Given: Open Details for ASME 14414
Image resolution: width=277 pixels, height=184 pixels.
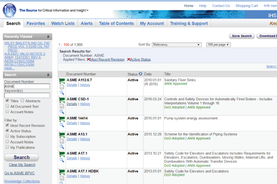Looking at the screenshot, I should [72, 123].
